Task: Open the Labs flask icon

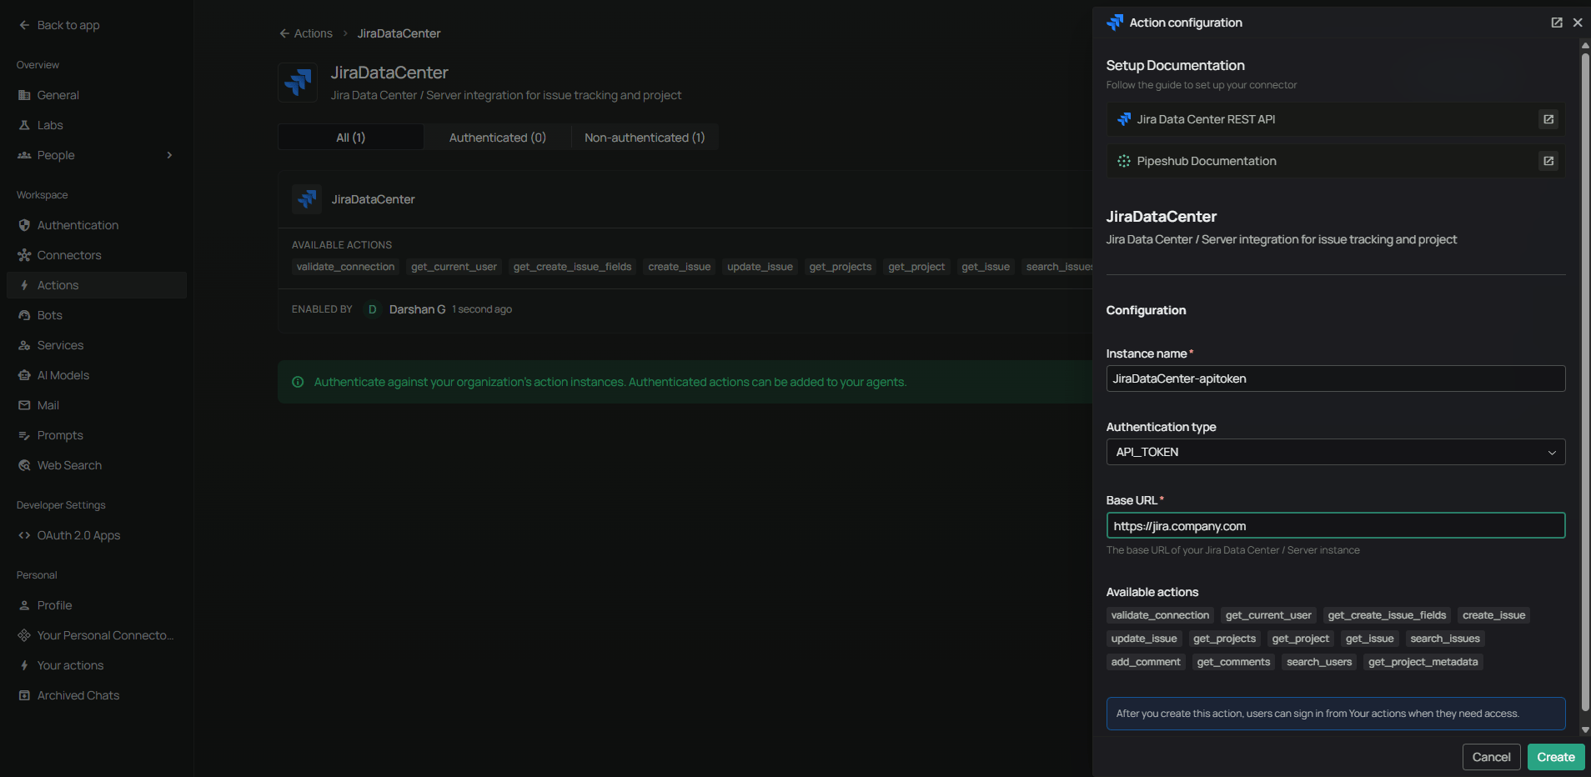Action: point(24,125)
